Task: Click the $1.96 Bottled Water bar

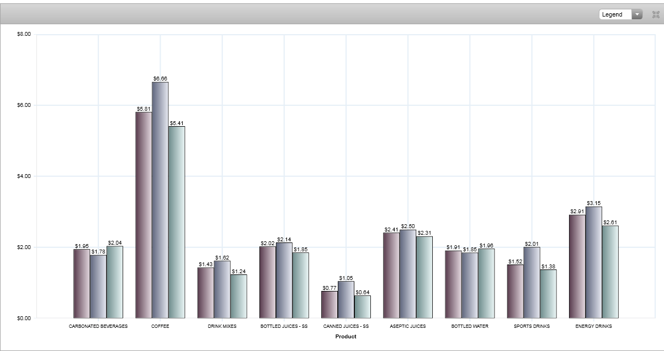Action: 486,283
